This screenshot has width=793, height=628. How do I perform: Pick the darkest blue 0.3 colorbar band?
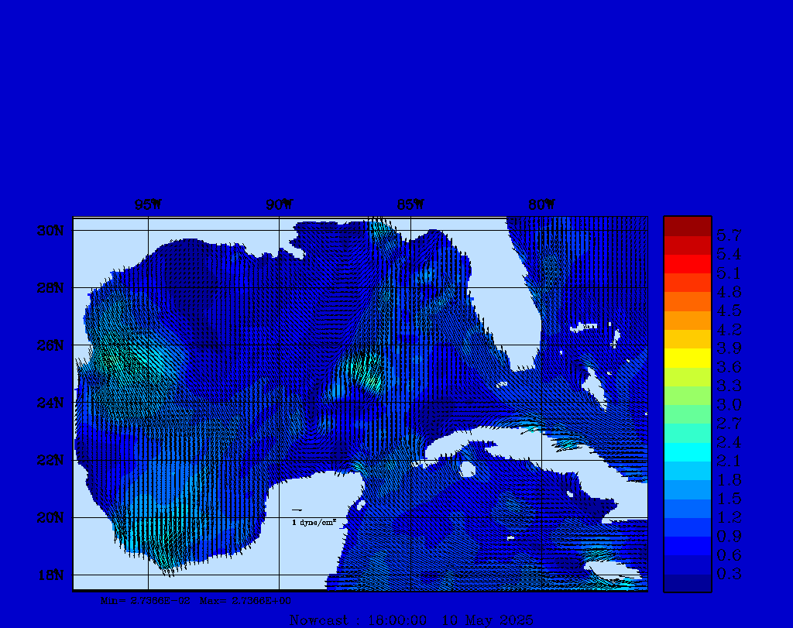coord(687,582)
